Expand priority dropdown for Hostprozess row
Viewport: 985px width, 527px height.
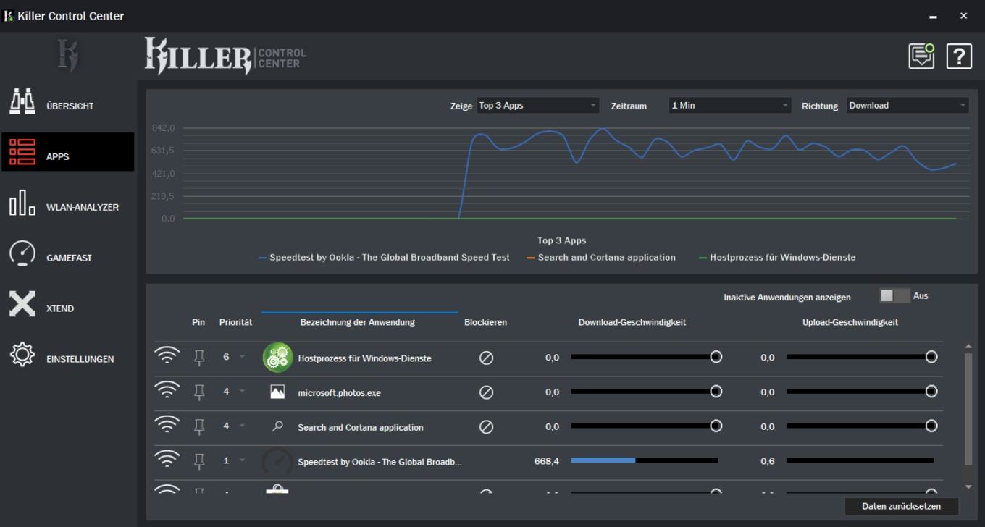coord(243,357)
